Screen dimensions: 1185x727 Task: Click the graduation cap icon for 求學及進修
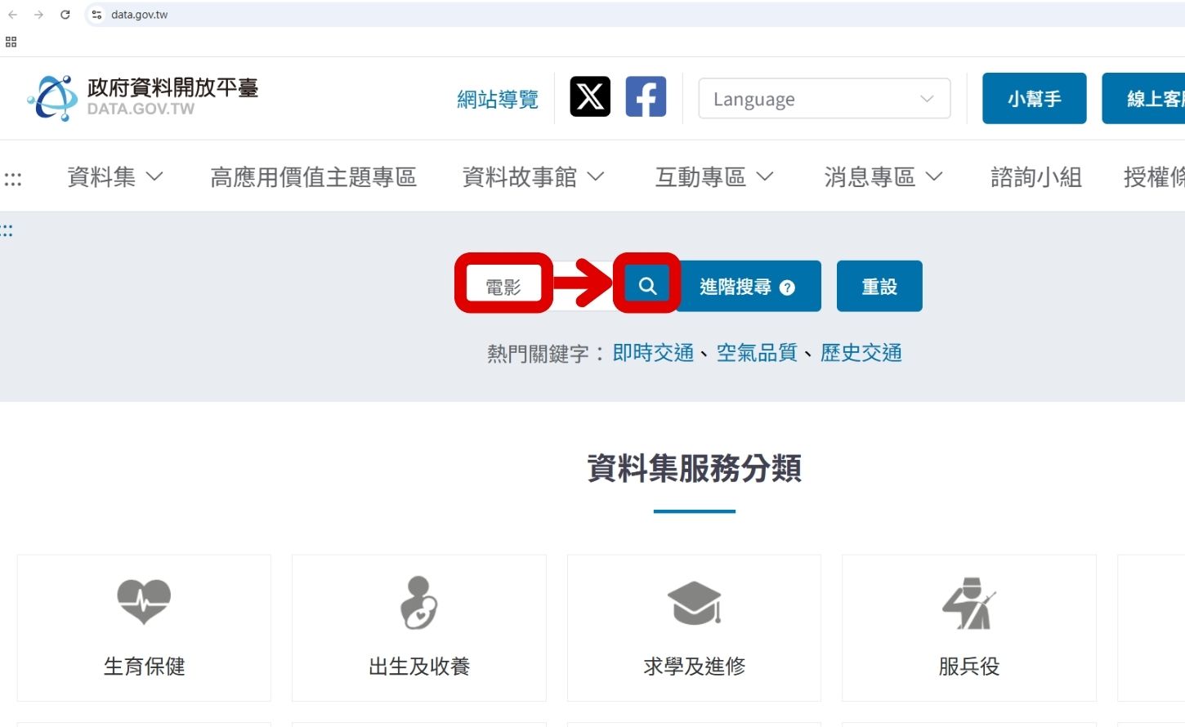point(694,602)
